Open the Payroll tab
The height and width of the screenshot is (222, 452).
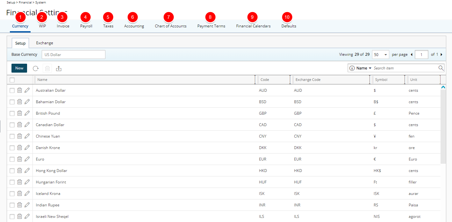click(86, 26)
